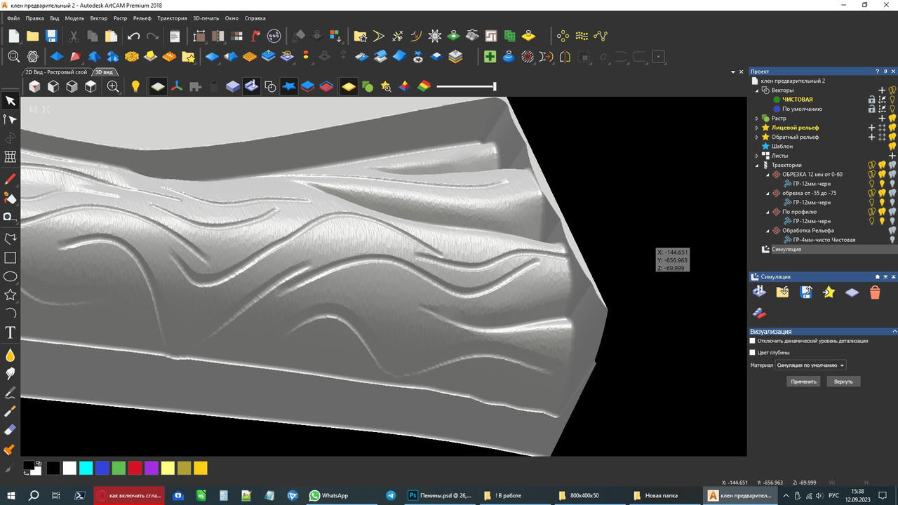Image resolution: width=898 pixels, height=505 pixels.
Task: Select the star shape tool in left toolbar
Action: point(10,295)
